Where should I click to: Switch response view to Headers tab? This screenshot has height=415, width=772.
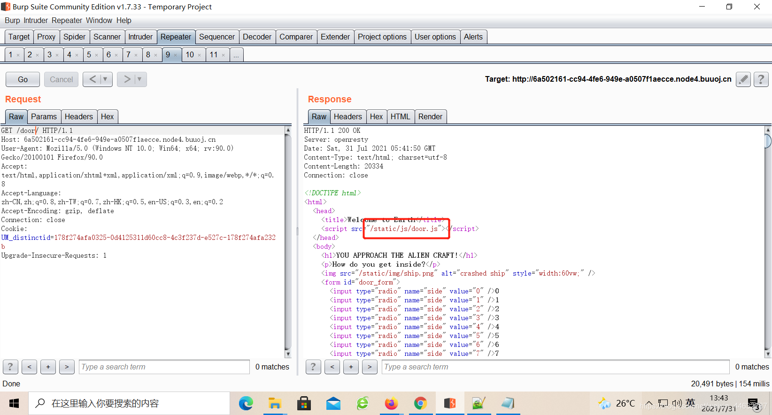[348, 116]
